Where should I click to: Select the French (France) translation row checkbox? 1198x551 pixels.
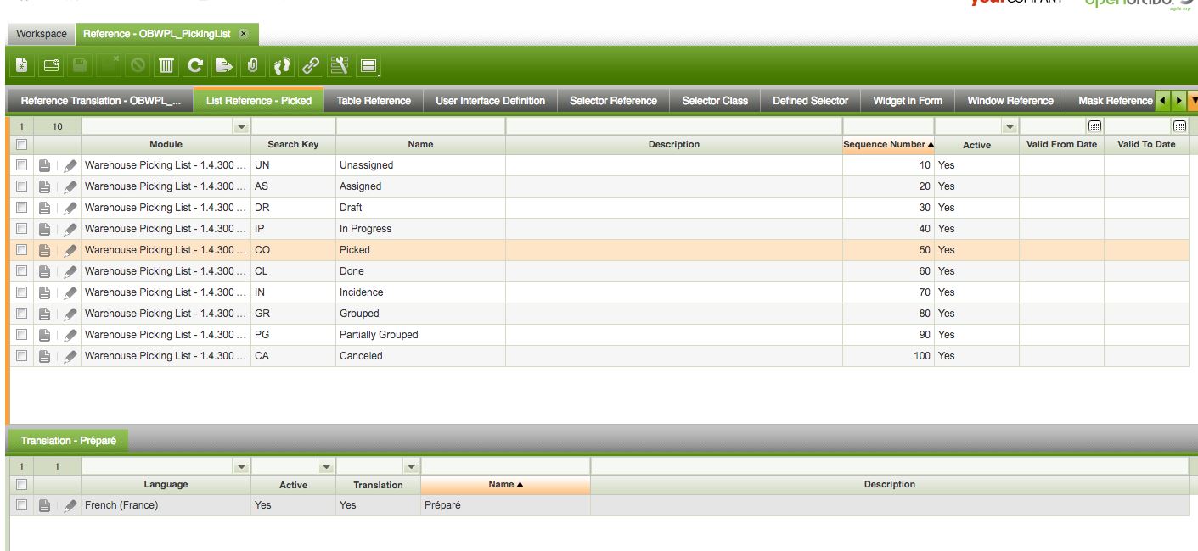click(x=22, y=505)
